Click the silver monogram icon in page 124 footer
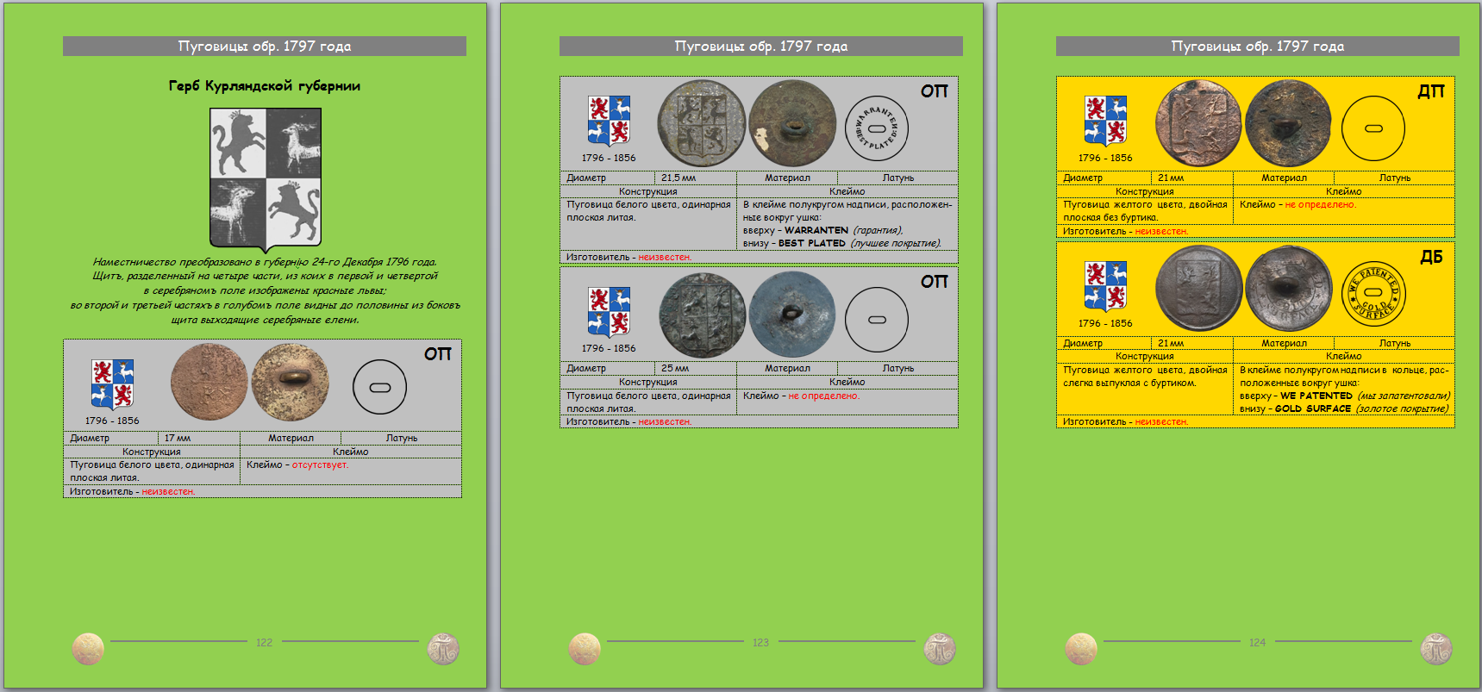This screenshot has height=692, width=1482. (1436, 648)
